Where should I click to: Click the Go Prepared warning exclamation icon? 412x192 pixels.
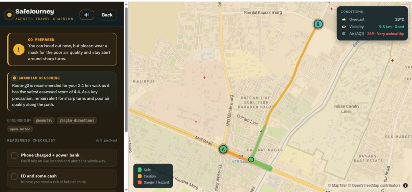click(x=18, y=49)
